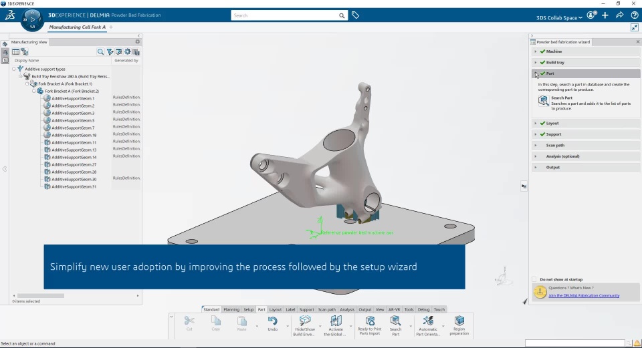Screen dimensions: 642x348
Task: Select AdditiveSupportGeom.27 in the tree
Action: coord(74,165)
